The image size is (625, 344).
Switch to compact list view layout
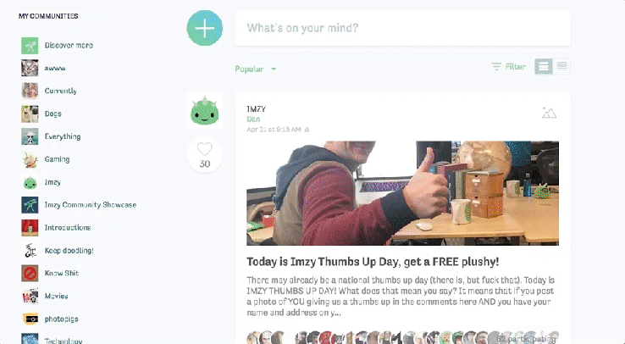pyautogui.click(x=561, y=67)
